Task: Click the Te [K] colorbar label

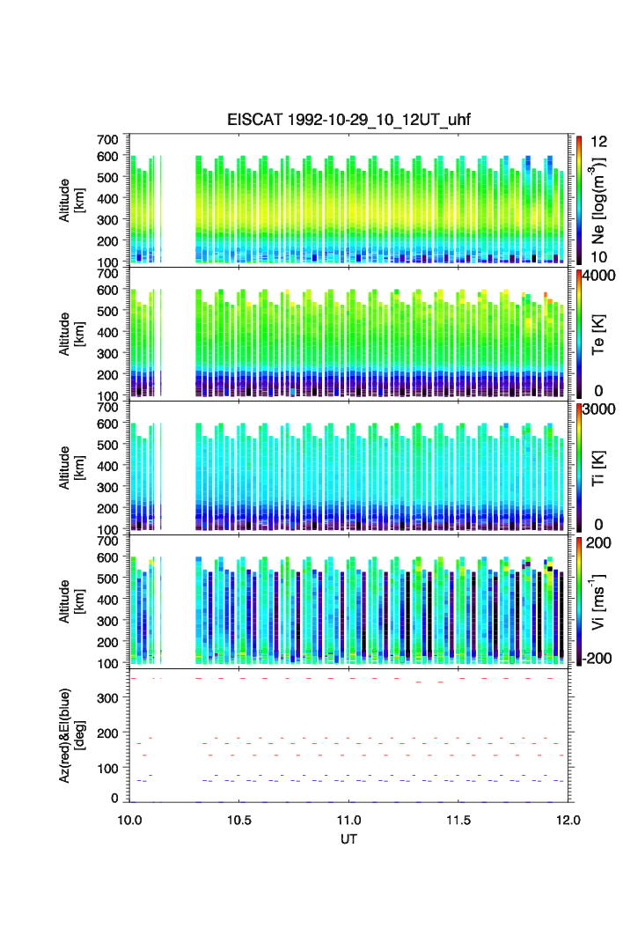Action: pyautogui.click(x=598, y=335)
